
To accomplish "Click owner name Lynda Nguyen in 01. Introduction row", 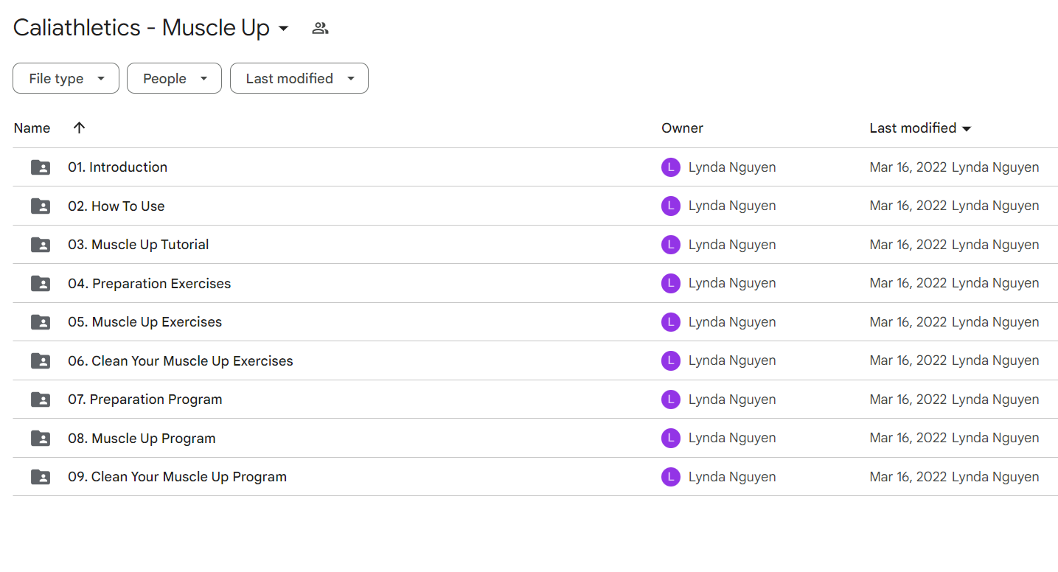I will [x=732, y=167].
